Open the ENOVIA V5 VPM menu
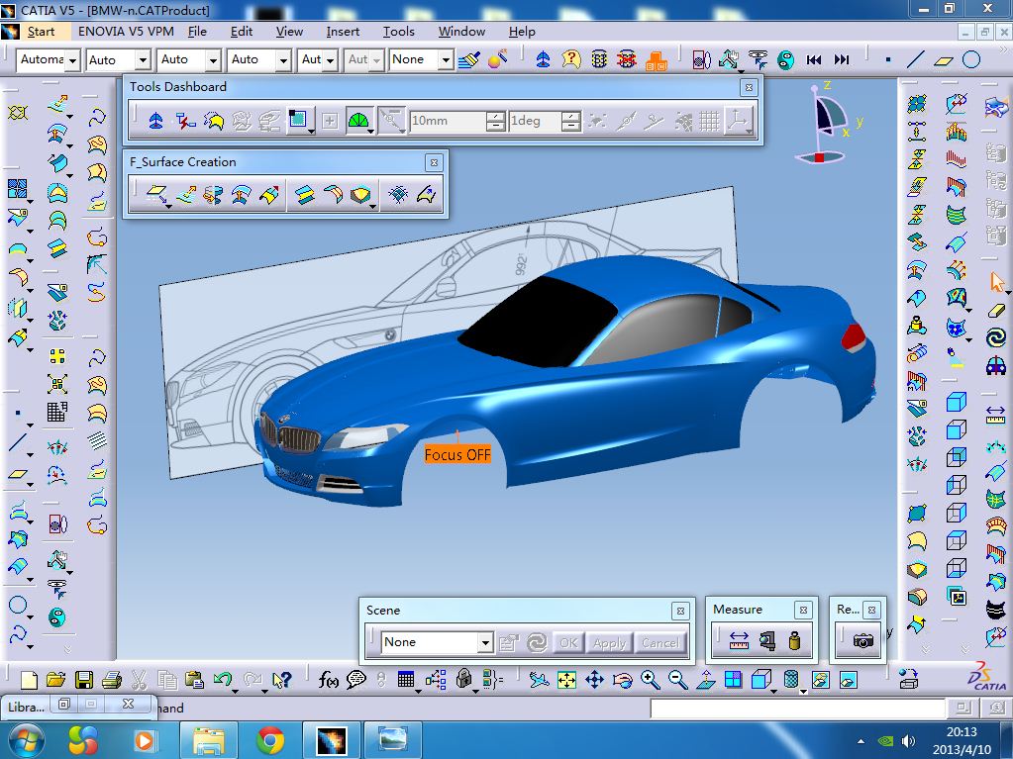Screen dimensions: 1013x759 tap(126, 31)
